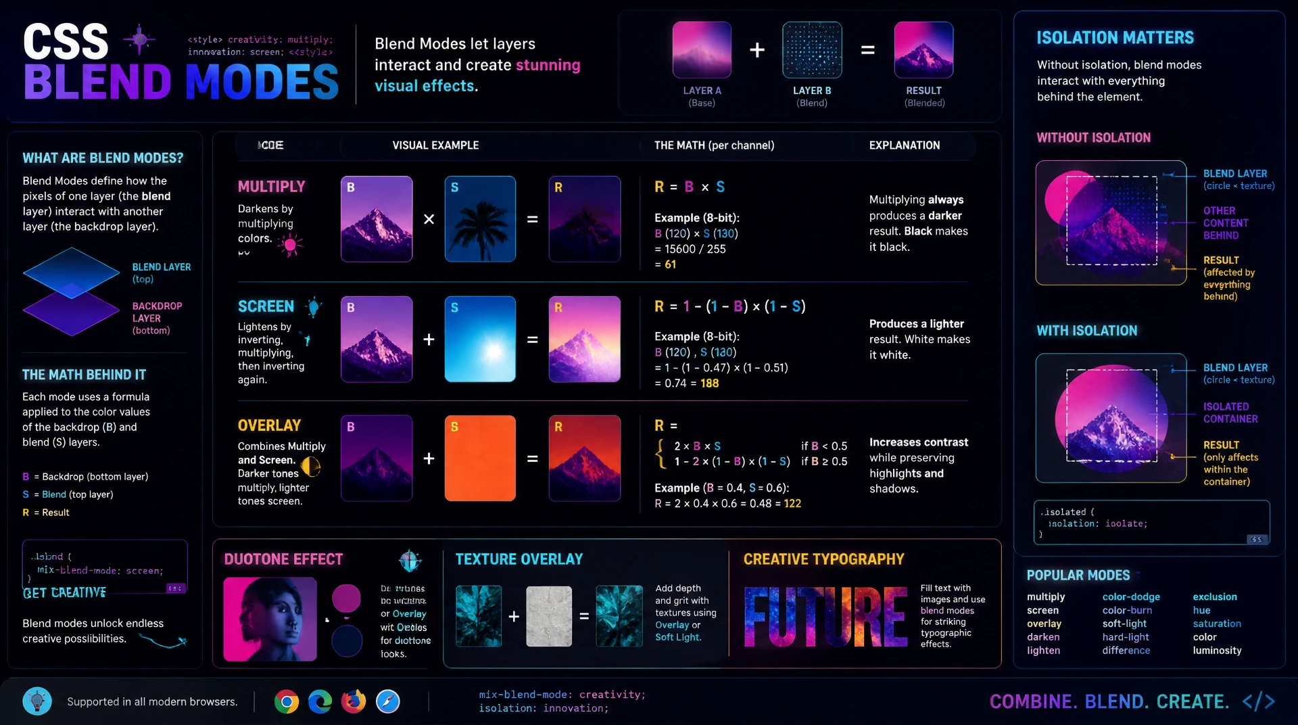1298x725 pixels.
Task: Click the Edge browser icon
Action: coord(320,702)
